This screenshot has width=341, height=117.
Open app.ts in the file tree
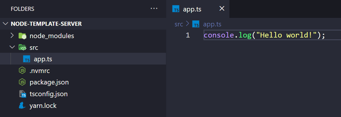pyautogui.click(x=83, y=59)
